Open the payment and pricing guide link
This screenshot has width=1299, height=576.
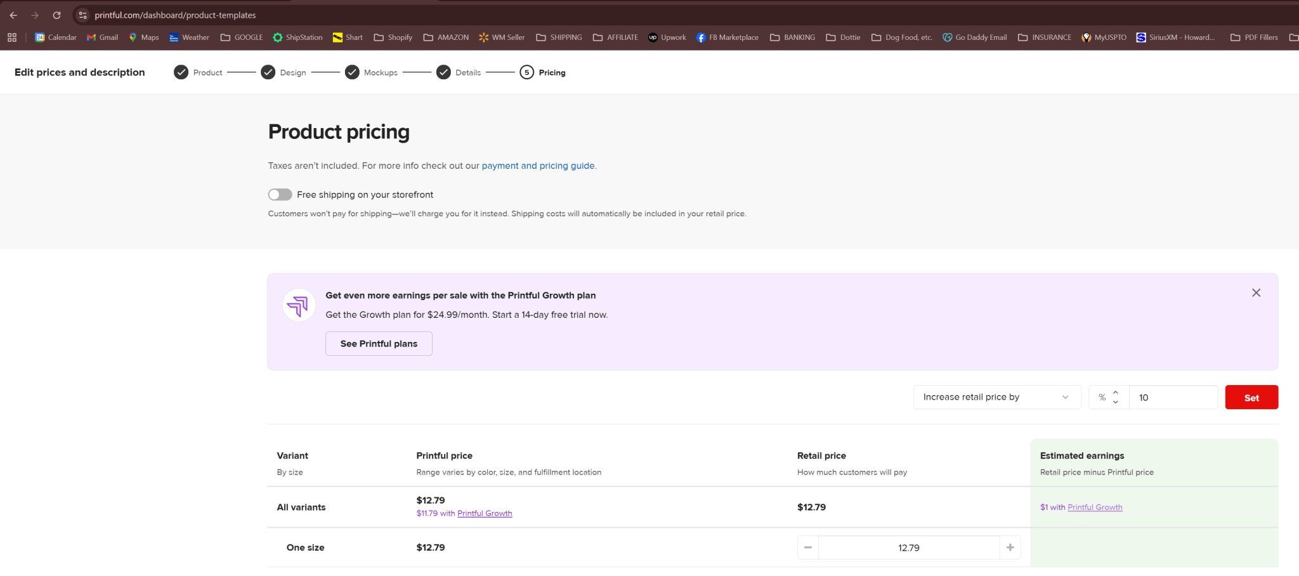[538, 166]
